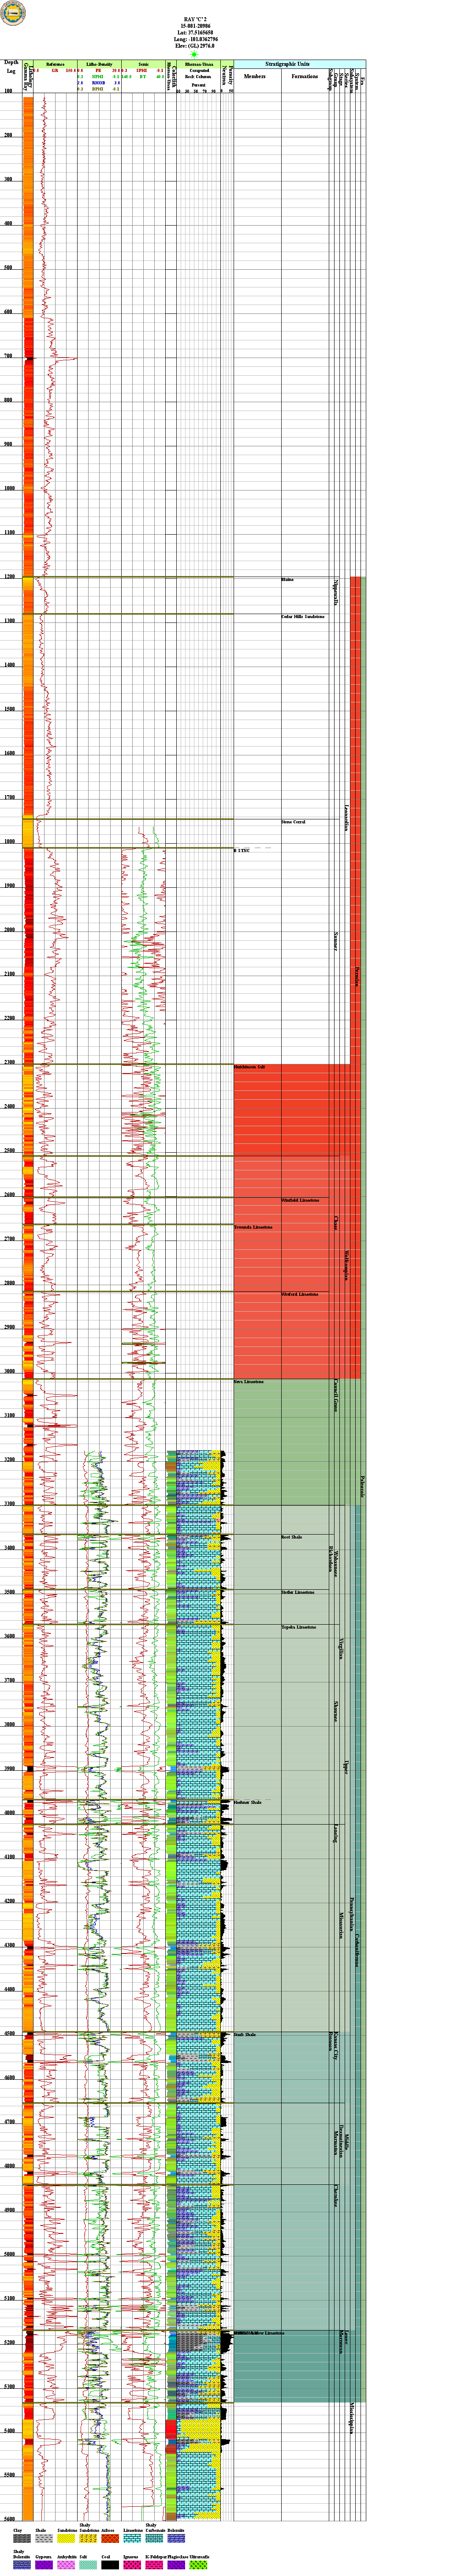Click the Winfield Limestone formation label

[x=301, y=1200]
